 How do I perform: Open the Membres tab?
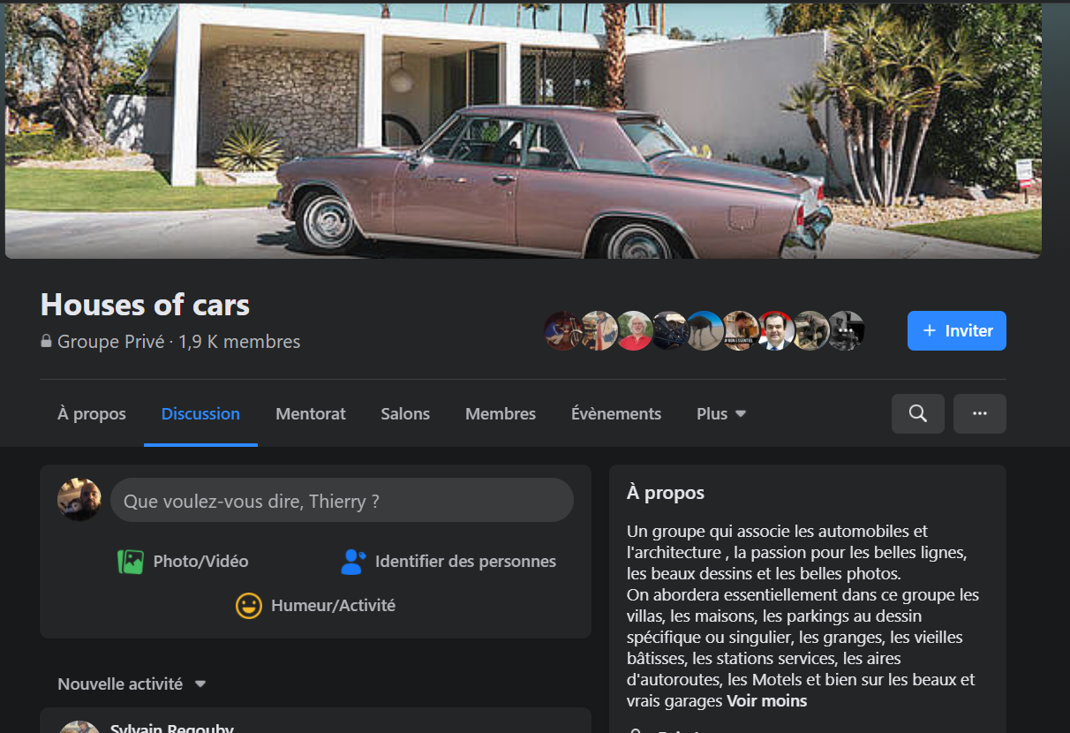click(x=501, y=413)
